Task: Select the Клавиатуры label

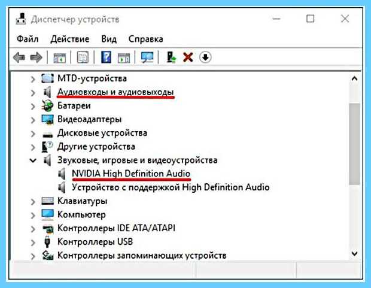Action: pyautogui.click(x=83, y=201)
